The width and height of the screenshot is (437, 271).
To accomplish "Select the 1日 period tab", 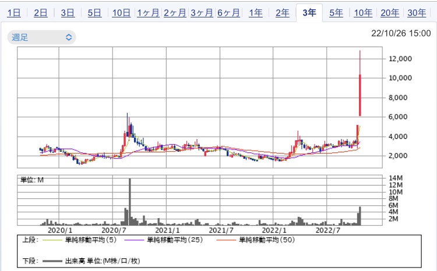I will (x=13, y=13).
